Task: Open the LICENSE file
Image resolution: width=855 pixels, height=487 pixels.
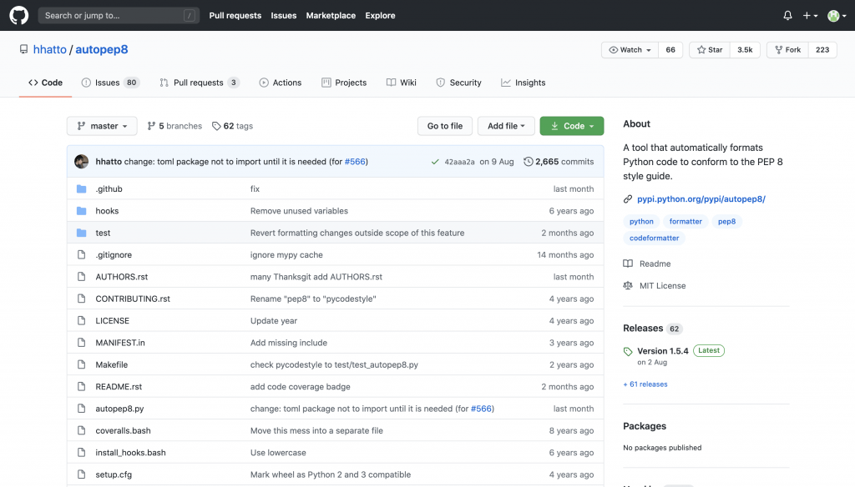Action: click(113, 321)
